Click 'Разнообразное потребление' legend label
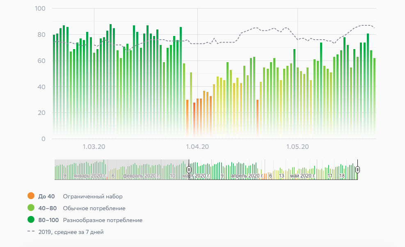 click(103, 220)
